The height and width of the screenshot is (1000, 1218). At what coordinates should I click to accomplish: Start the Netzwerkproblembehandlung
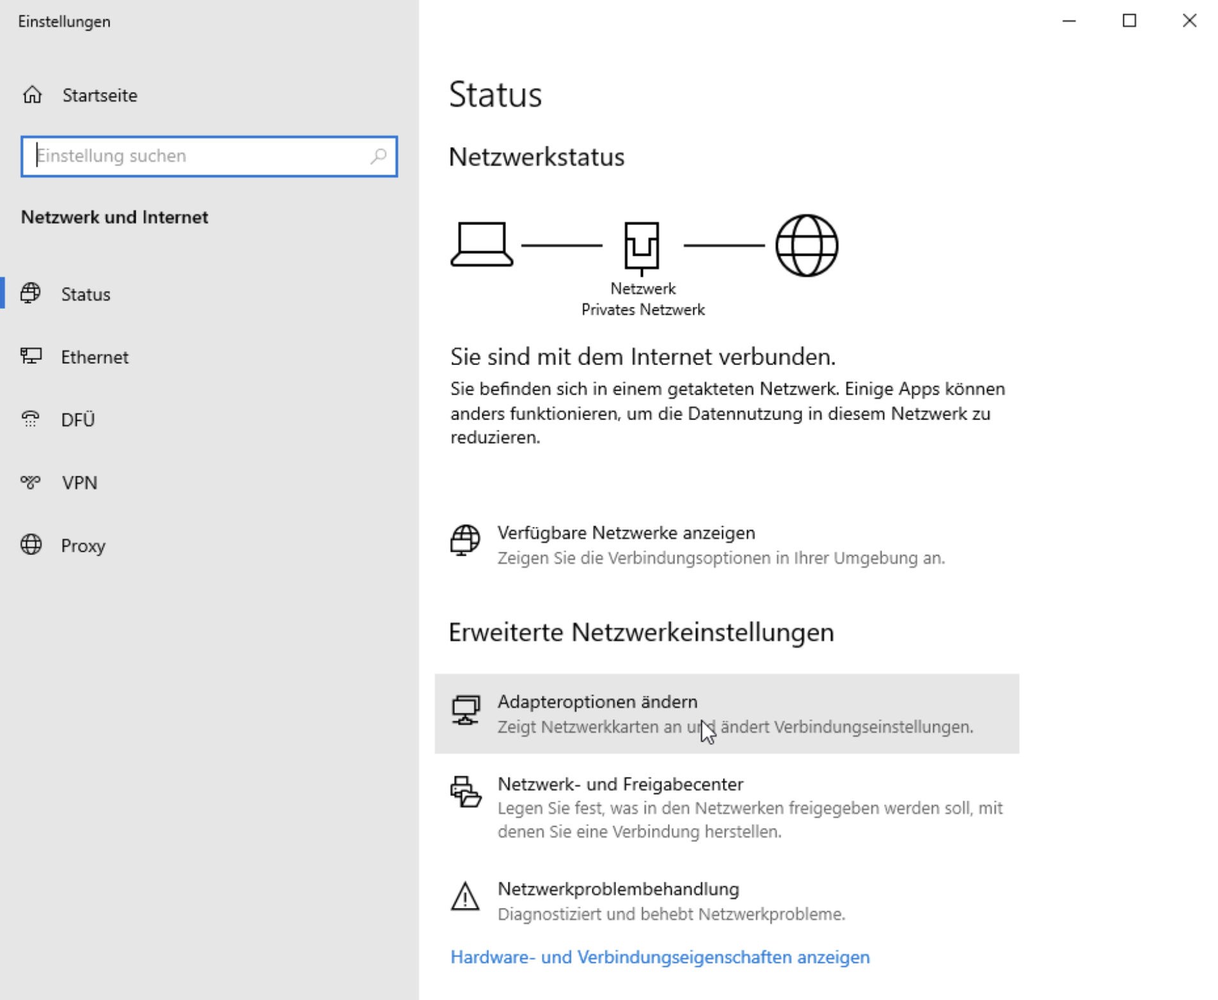(727, 901)
